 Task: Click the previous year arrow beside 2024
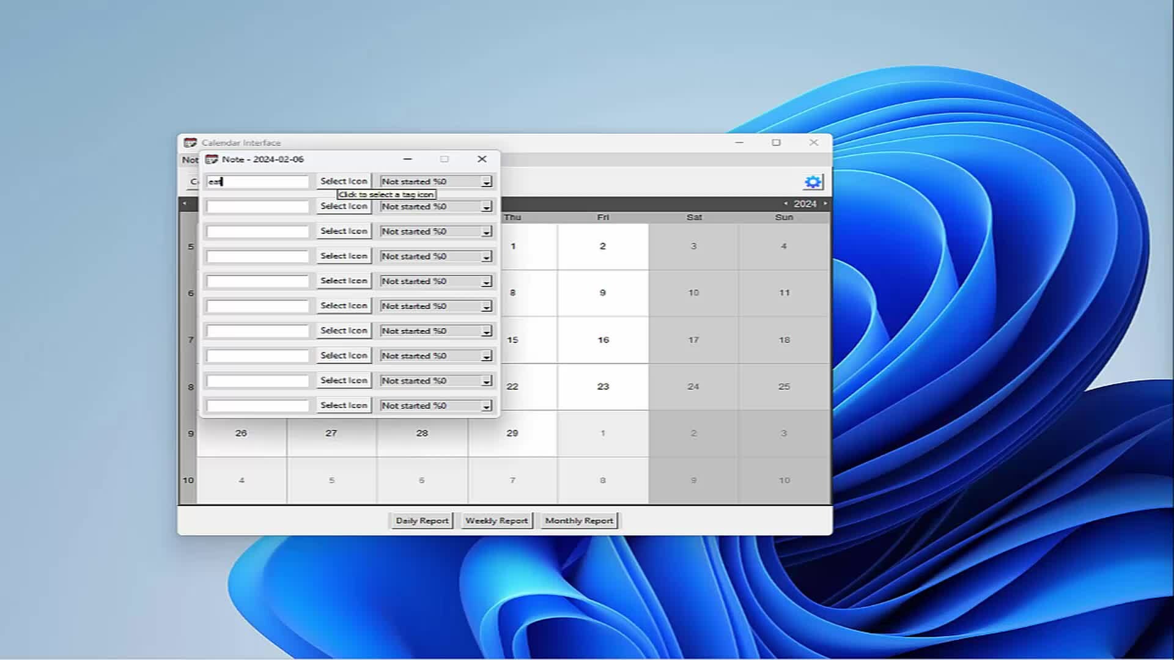786,204
